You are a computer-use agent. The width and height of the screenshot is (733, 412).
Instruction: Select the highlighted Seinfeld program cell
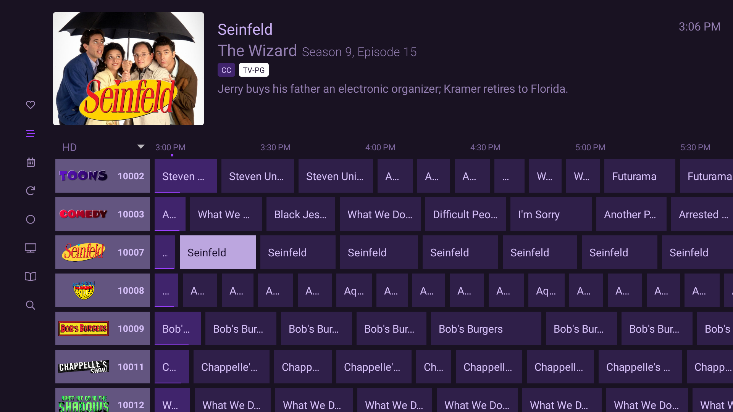click(x=218, y=252)
